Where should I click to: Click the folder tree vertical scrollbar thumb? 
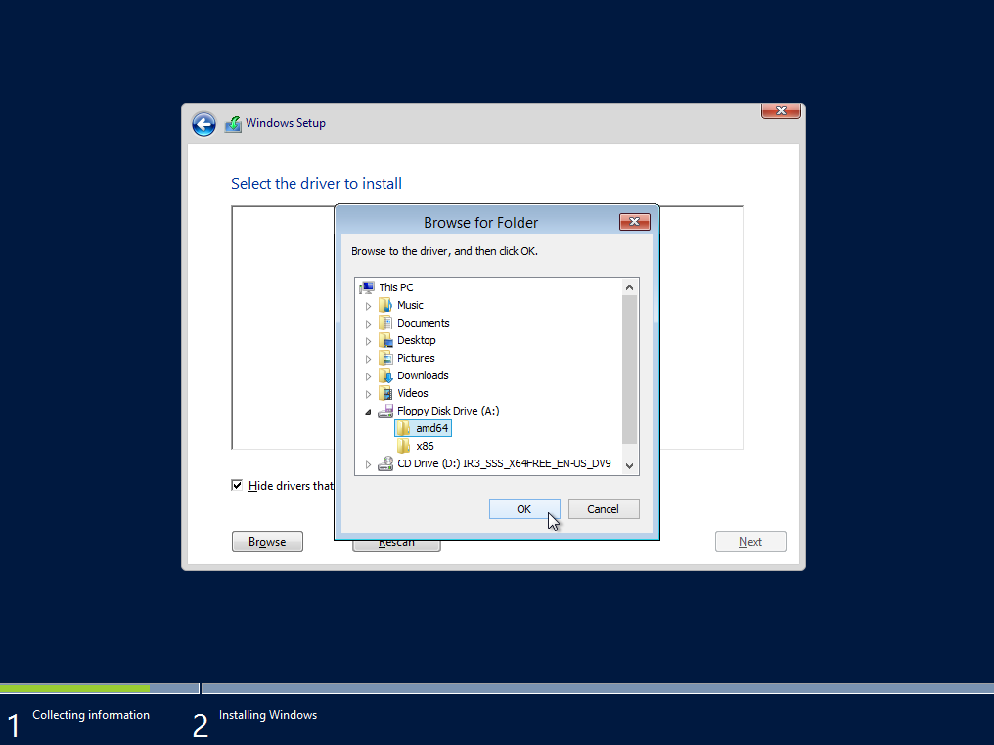629,370
